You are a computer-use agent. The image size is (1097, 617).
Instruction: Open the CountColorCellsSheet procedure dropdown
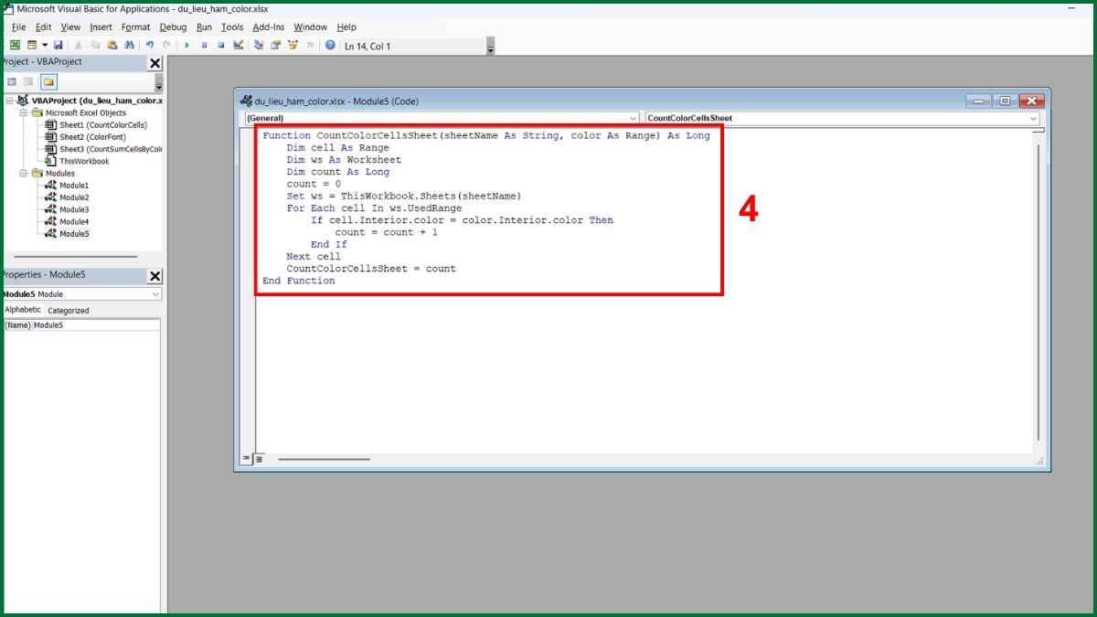[1034, 119]
